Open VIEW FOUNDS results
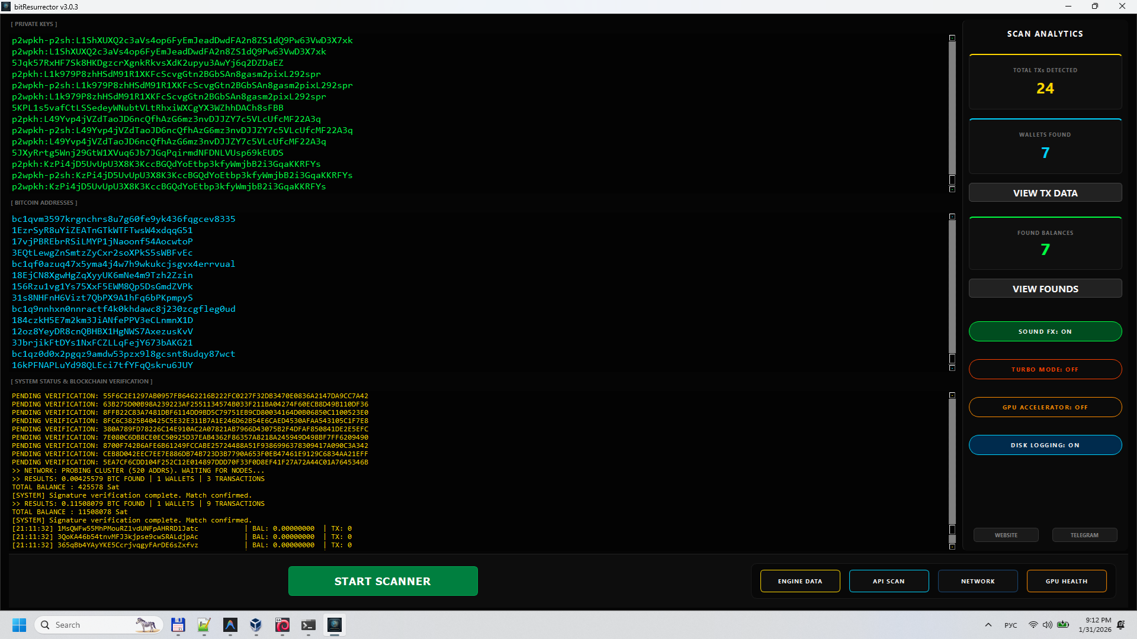The height and width of the screenshot is (639, 1137). [1045, 288]
